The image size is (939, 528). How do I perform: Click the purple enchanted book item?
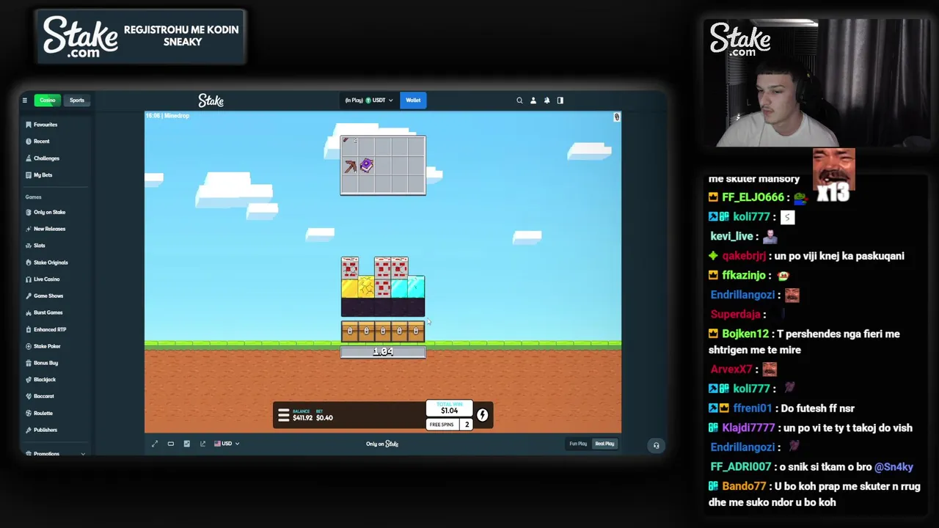coord(367,166)
